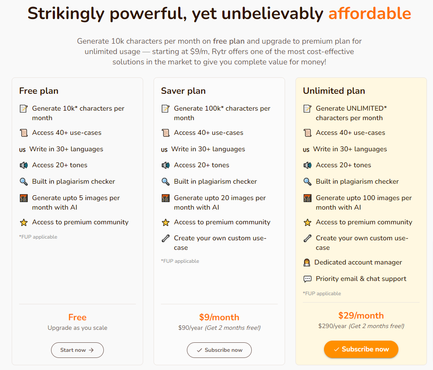Click the chat bubble support icon
Viewport: 433px width, 370px height.
[307, 279]
